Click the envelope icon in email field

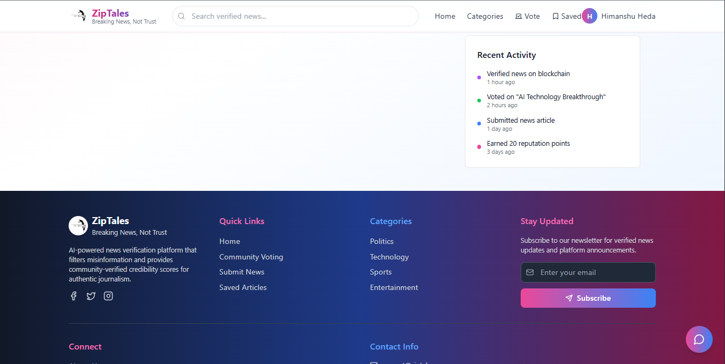[530, 272]
